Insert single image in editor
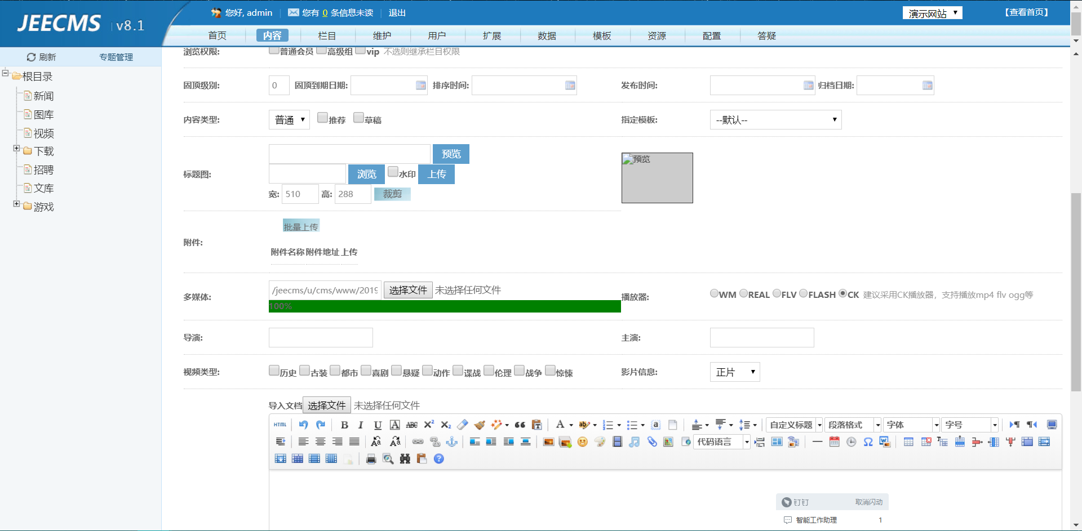Image resolution: width=1082 pixels, height=531 pixels. (548, 442)
